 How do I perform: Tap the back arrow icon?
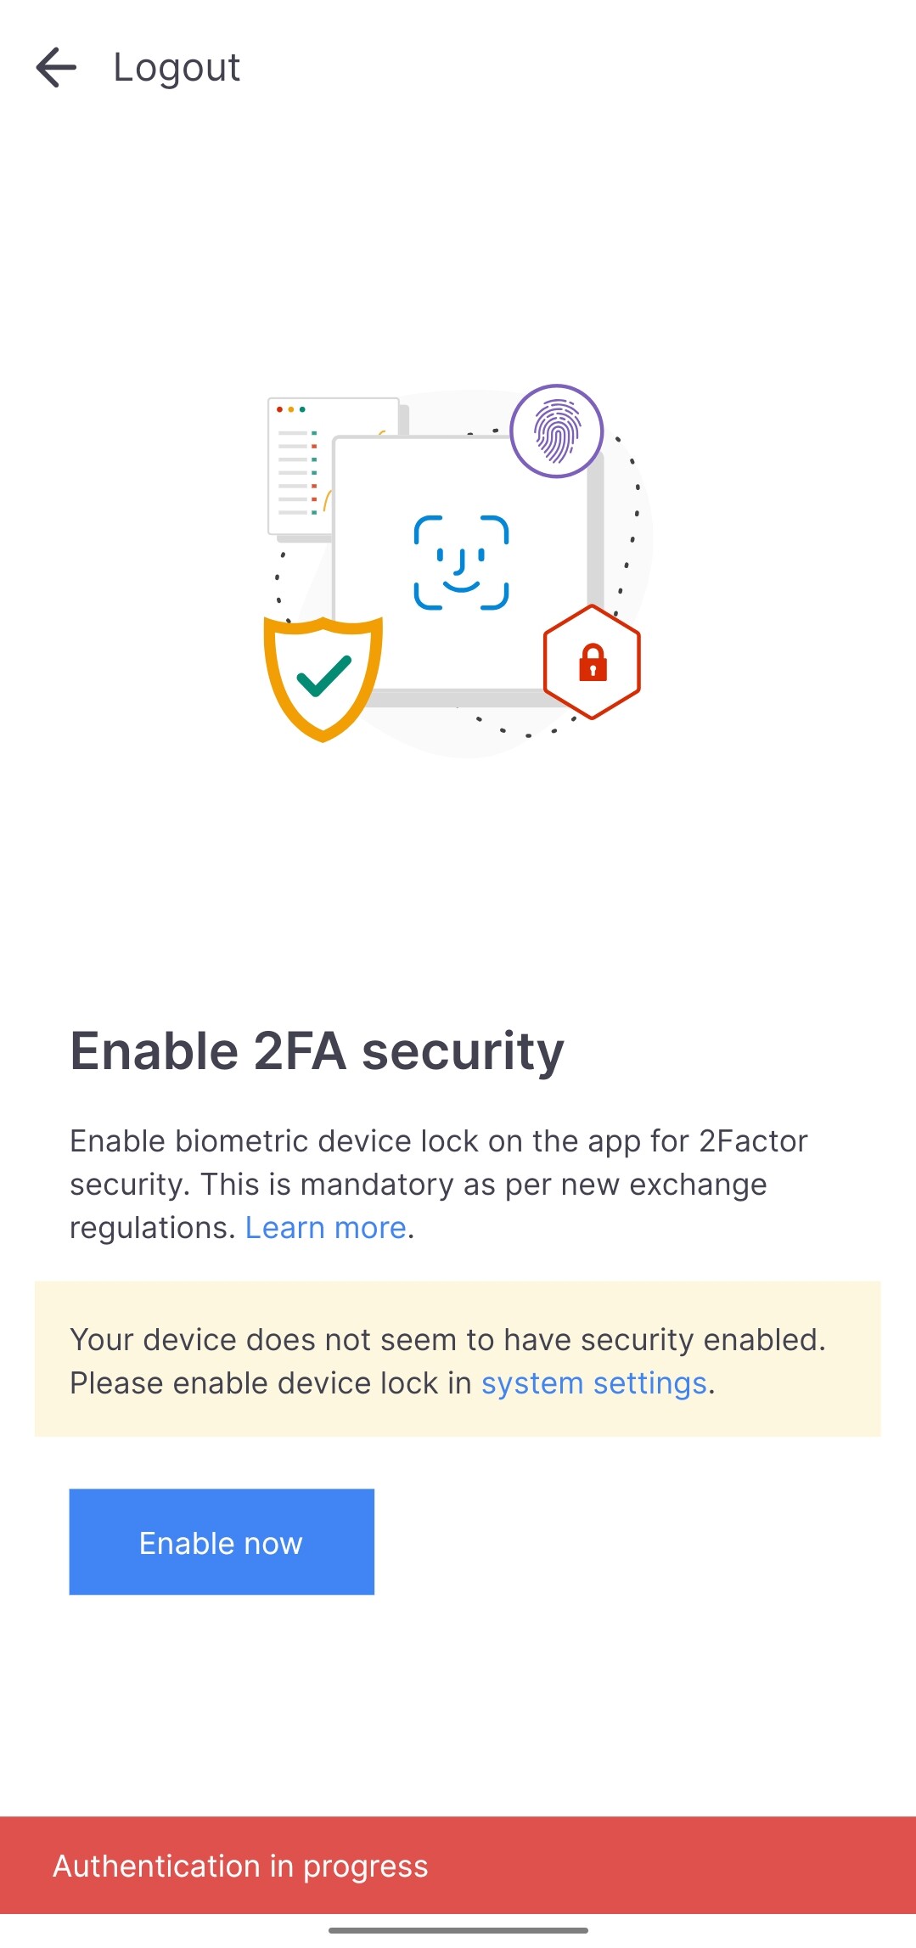[56, 67]
